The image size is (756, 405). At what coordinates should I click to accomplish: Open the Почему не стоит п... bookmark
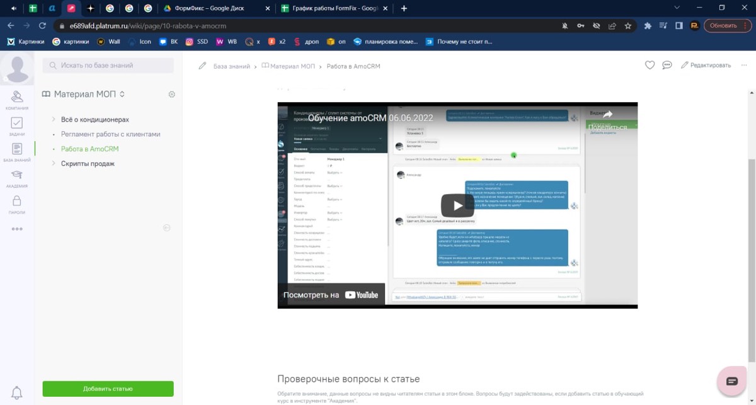coord(459,42)
